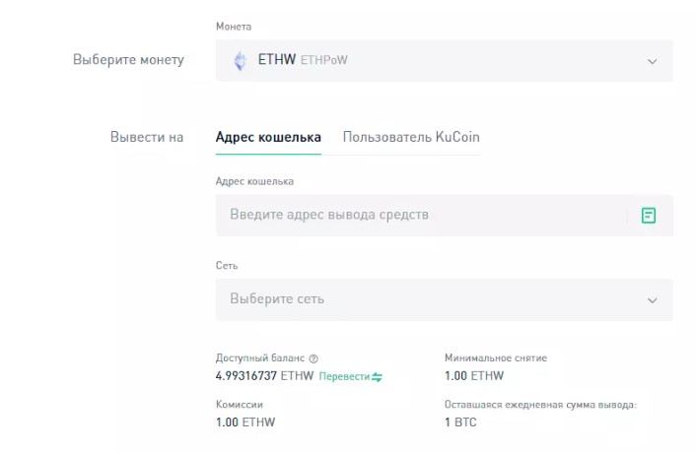Click the green transfer arrows icon
The image size is (696, 453).
click(377, 376)
